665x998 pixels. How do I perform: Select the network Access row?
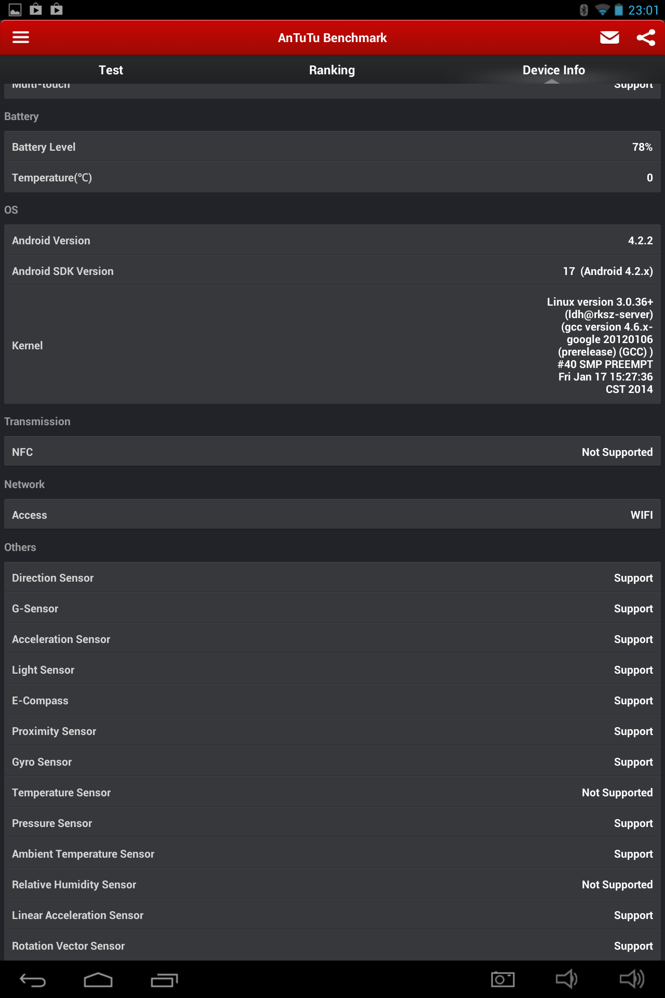click(x=332, y=515)
